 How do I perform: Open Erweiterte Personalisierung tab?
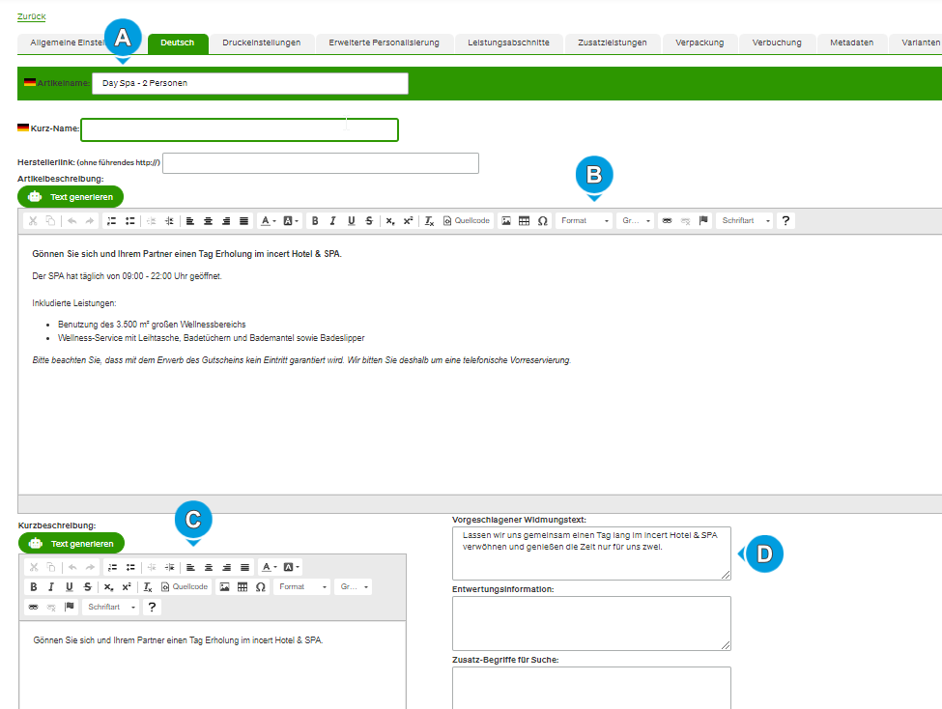(384, 43)
